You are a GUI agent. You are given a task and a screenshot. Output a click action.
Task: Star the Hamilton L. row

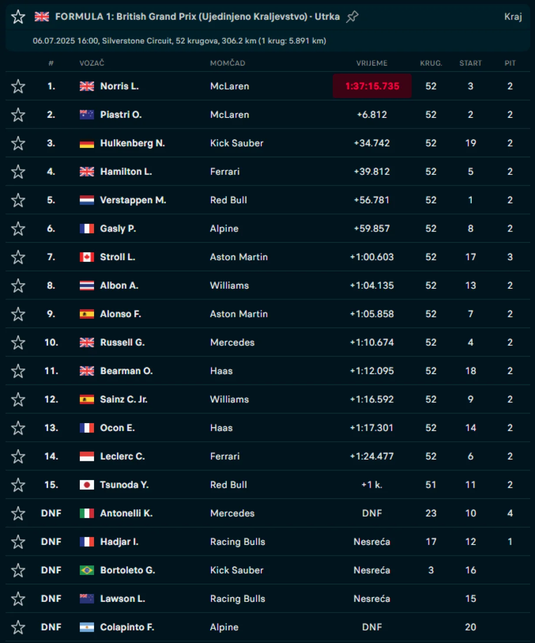(18, 172)
